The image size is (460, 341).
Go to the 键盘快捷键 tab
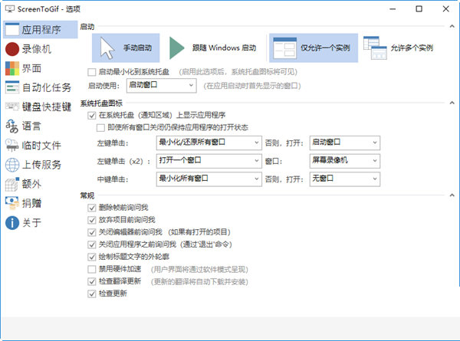click(40, 107)
